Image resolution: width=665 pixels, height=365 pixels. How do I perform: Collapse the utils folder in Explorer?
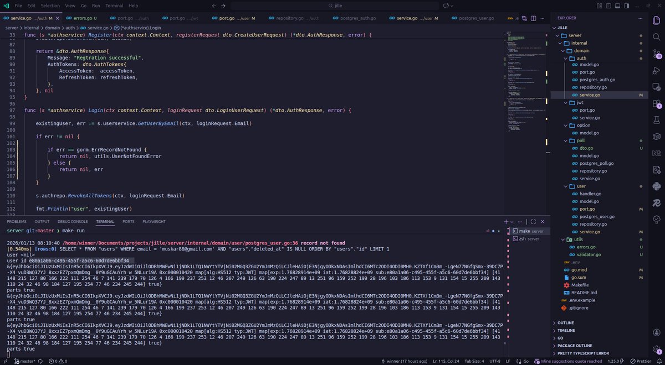(x=599, y=239)
